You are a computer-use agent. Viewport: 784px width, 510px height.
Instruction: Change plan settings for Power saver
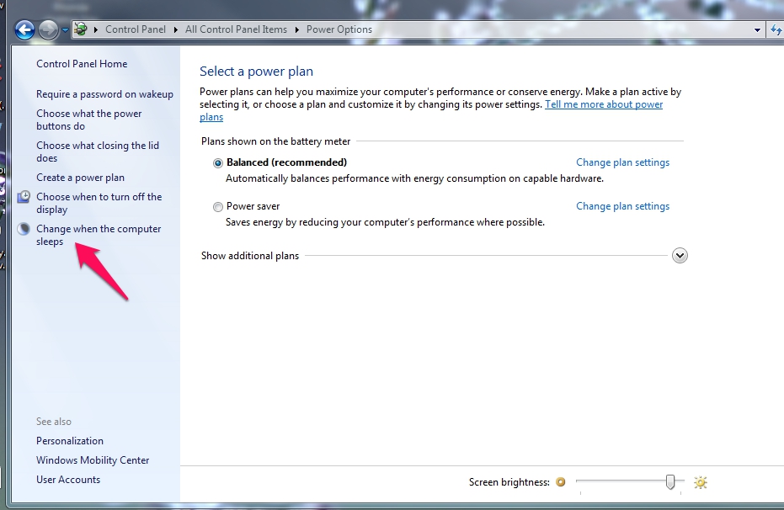click(622, 206)
